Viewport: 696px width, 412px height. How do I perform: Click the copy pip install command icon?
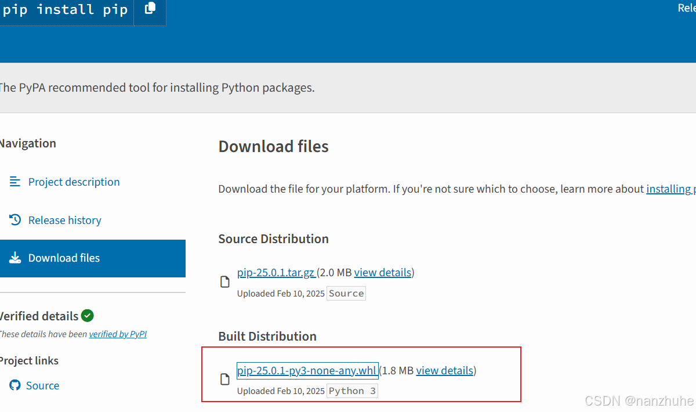pos(150,8)
